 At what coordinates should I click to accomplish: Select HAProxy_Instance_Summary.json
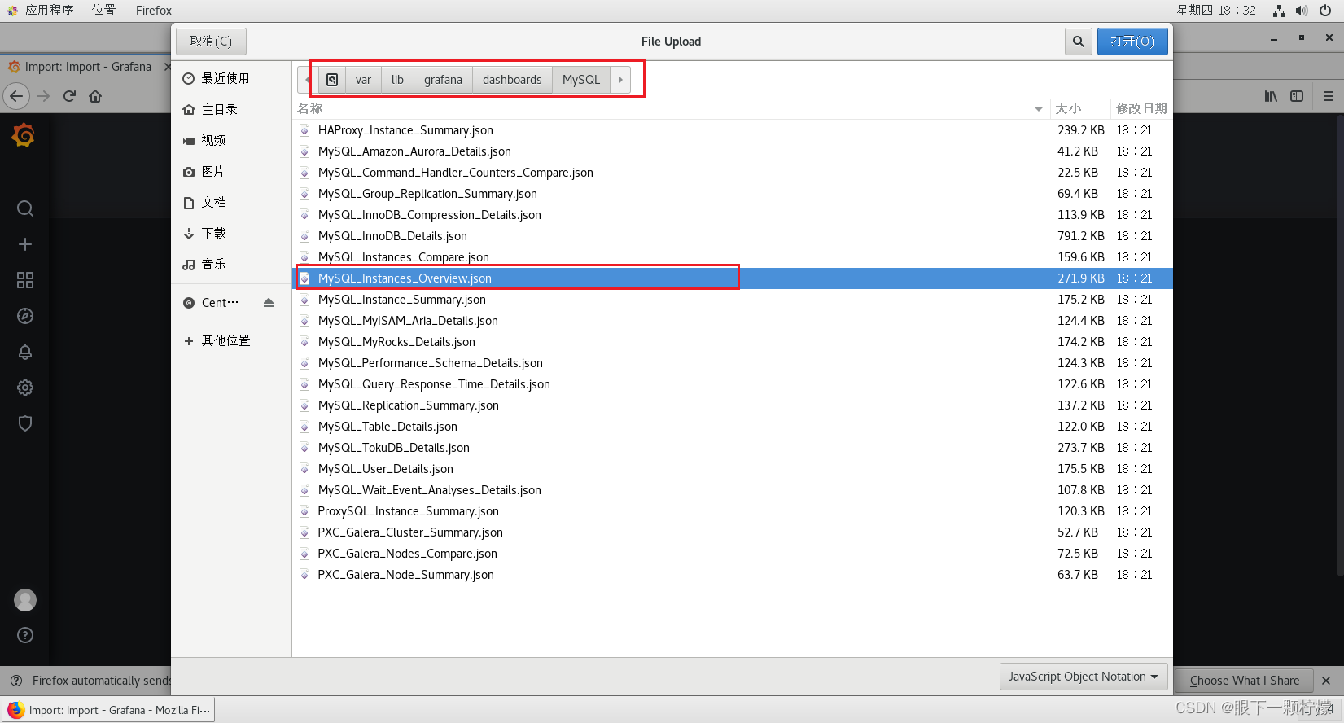(733, 130)
